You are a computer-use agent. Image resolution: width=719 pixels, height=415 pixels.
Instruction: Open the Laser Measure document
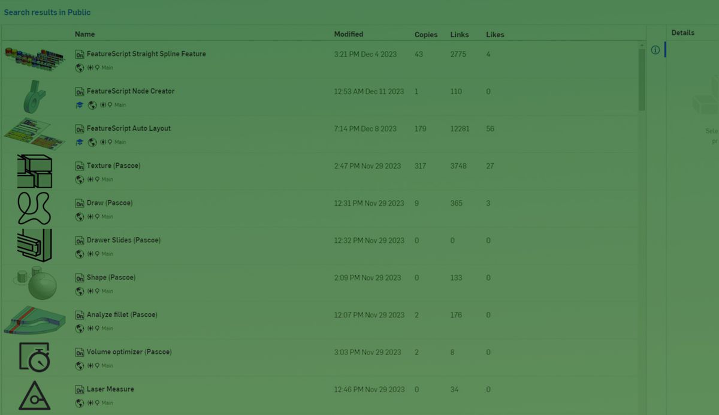click(110, 389)
